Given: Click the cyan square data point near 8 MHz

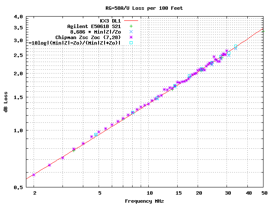Looking at the screenshot, I should click(133, 112).
